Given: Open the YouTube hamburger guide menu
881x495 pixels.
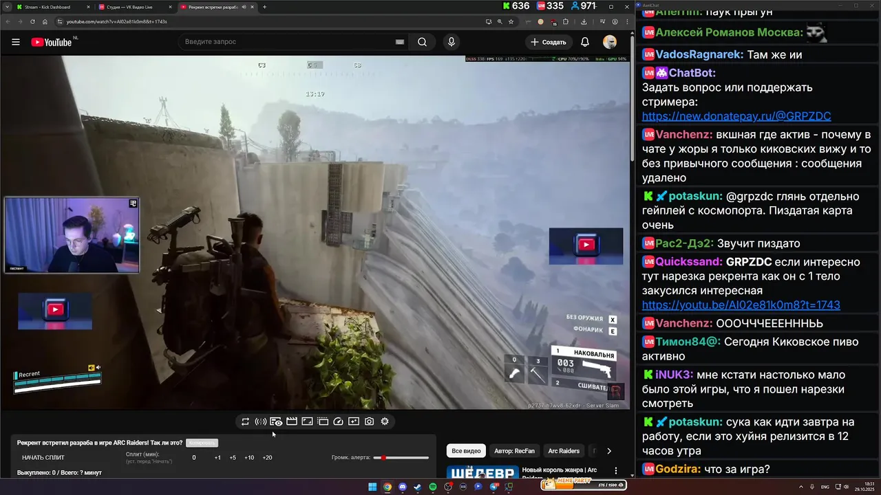Looking at the screenshot, I should point(15,42).
